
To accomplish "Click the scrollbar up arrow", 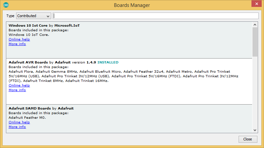I will 255,25.
